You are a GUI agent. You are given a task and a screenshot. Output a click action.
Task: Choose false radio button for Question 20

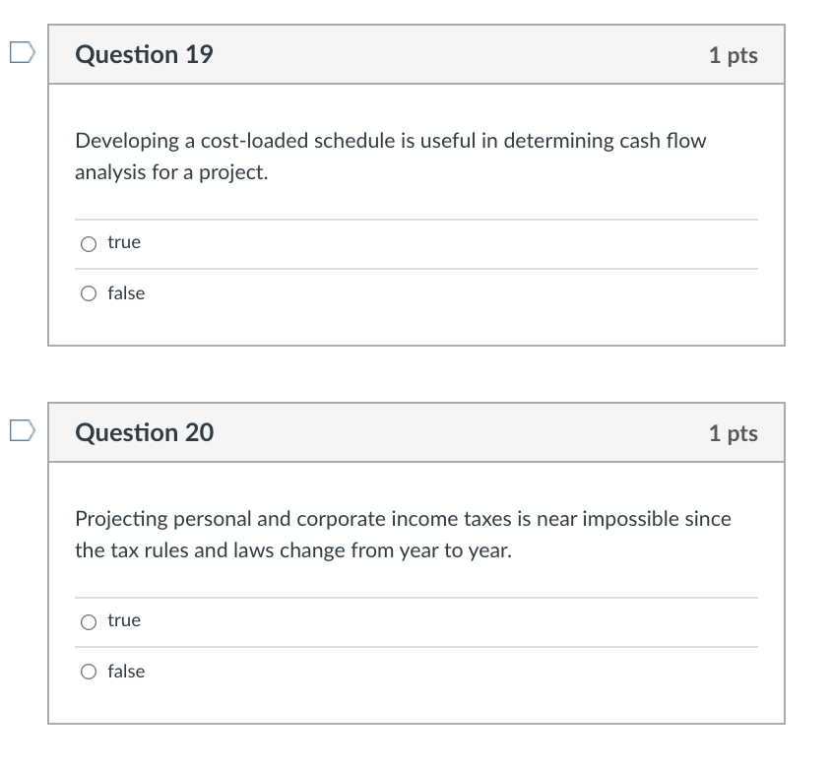pyautogui.click(x=89, y=672)
